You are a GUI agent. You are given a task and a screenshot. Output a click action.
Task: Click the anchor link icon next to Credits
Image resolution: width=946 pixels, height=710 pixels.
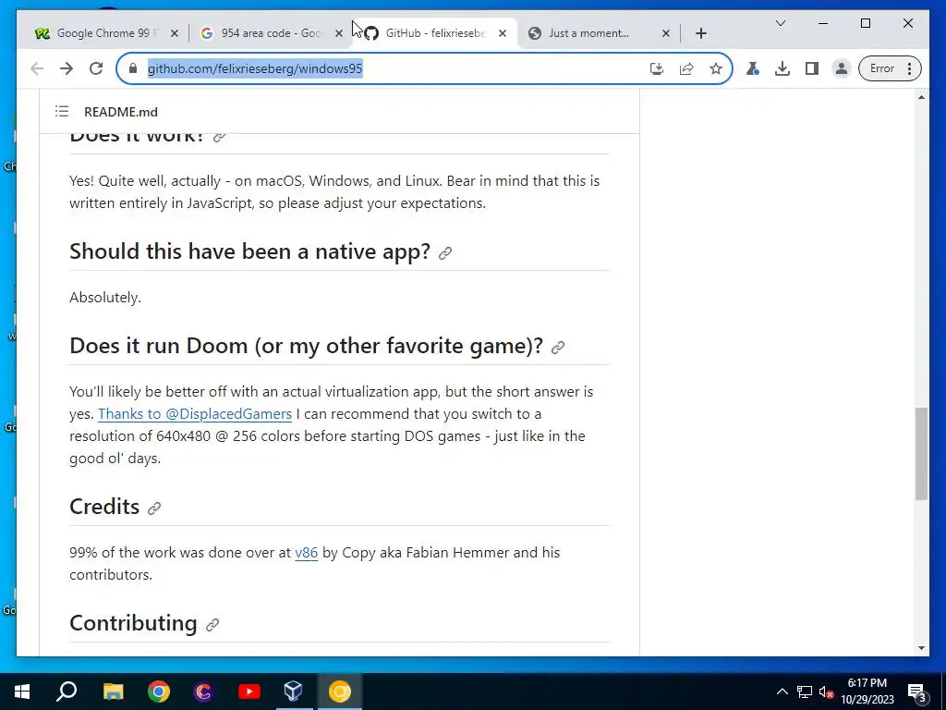pos(154,508)
